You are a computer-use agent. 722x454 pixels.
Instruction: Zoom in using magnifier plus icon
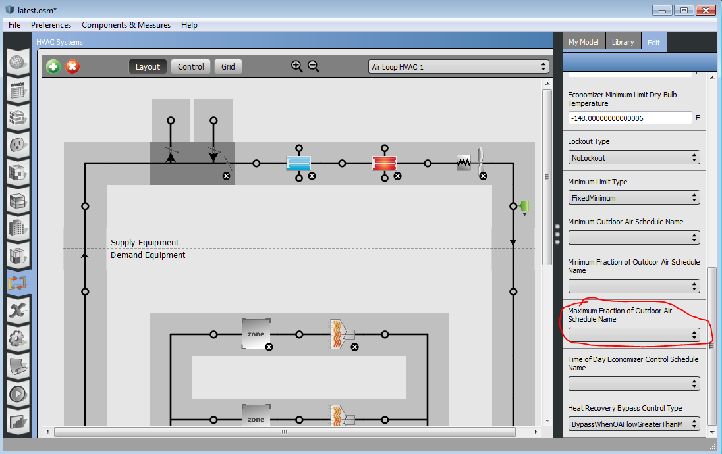coord(297,66)
